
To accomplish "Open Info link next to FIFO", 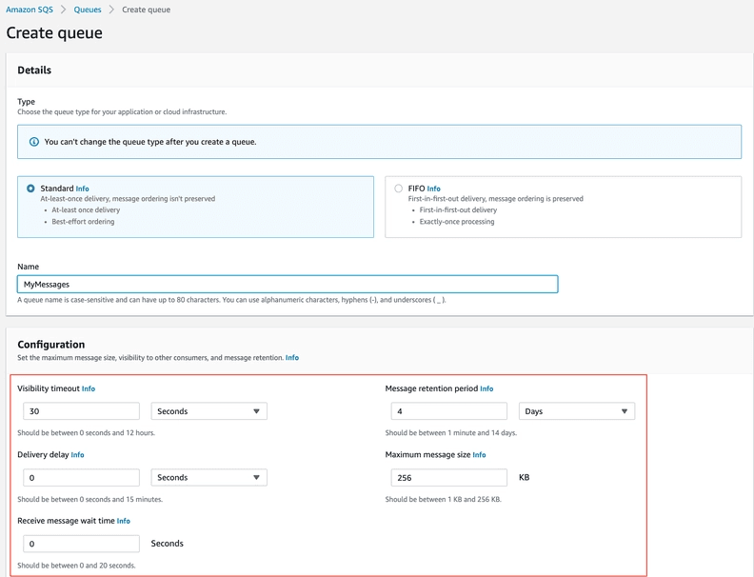I will coord(434,189).
